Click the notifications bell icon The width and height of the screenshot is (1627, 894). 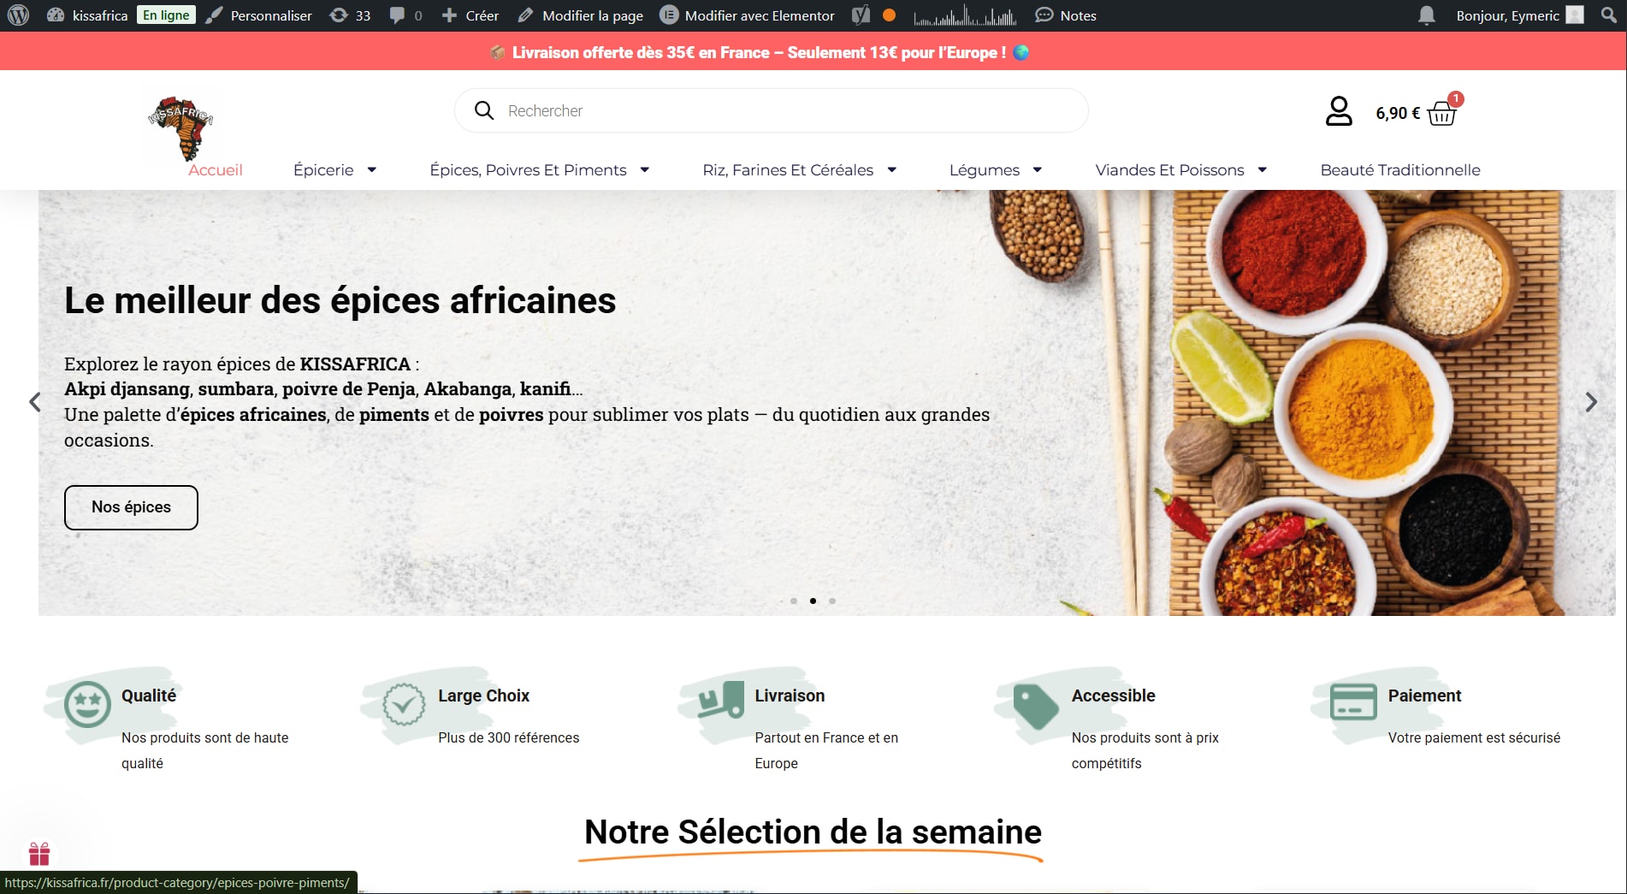pos(1427,15)
